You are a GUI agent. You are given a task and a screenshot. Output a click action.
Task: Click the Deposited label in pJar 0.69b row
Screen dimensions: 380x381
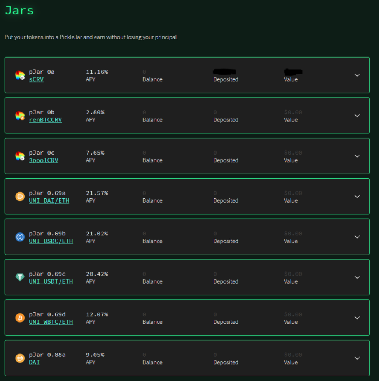pos(226,241)
